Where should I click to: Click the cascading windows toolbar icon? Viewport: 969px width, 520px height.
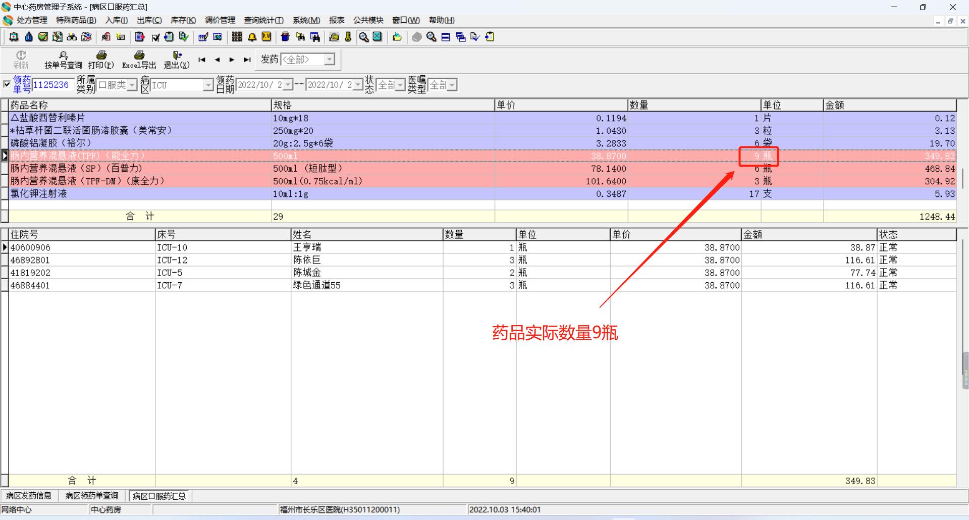[460, 37]
